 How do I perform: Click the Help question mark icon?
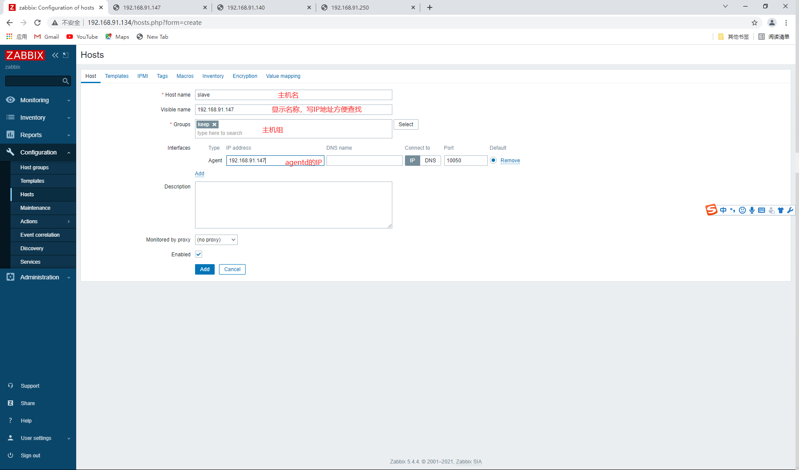tap(10, 420)
